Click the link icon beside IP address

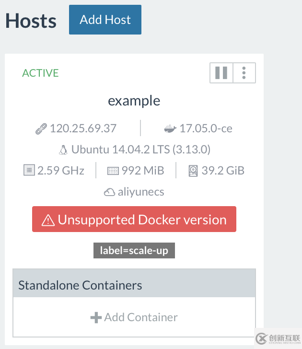[x=41, y=129]
